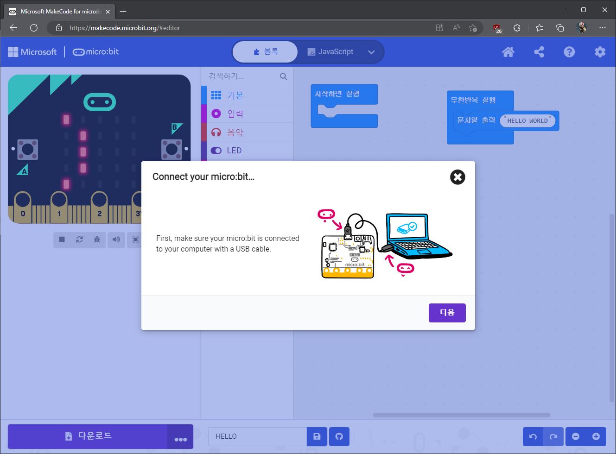Image resolution: width=616 pixels, height=454 pixels.
Task: Click the workspace vertical scrollbar
Action: pos(612,308)
